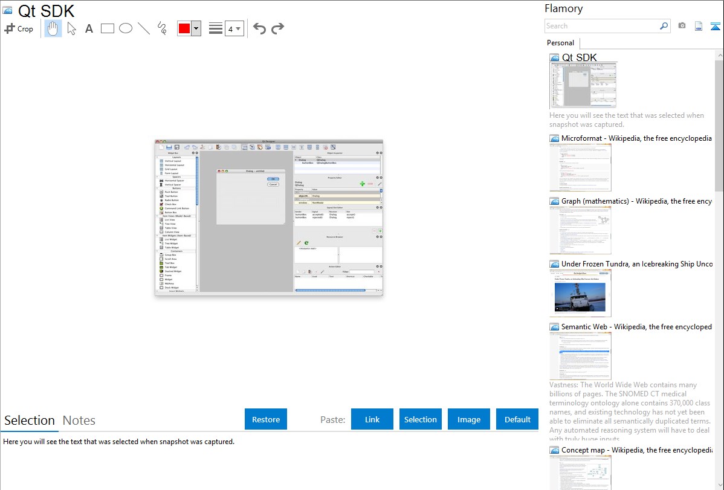Choose the arrow pointer tool

coord(71,28)
